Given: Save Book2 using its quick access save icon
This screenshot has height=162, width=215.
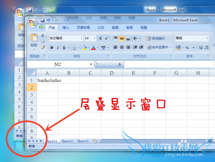Looking at the screenshot, I should pos(30,10).
